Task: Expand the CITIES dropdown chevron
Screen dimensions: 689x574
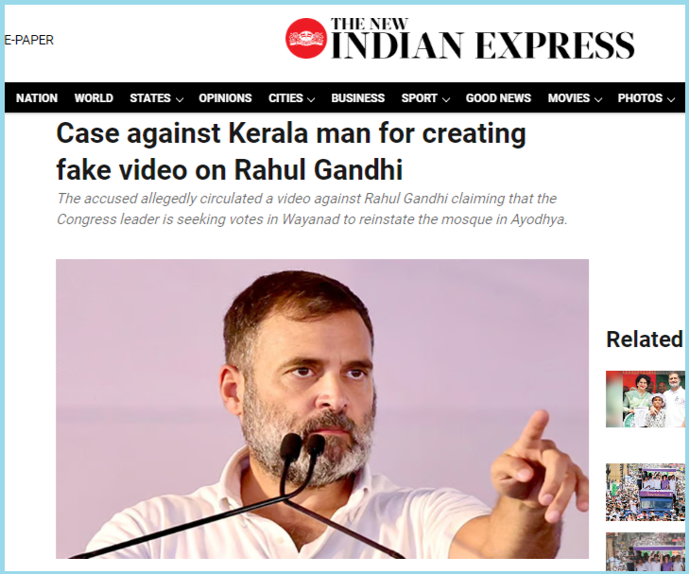Action: coord(311,99)
